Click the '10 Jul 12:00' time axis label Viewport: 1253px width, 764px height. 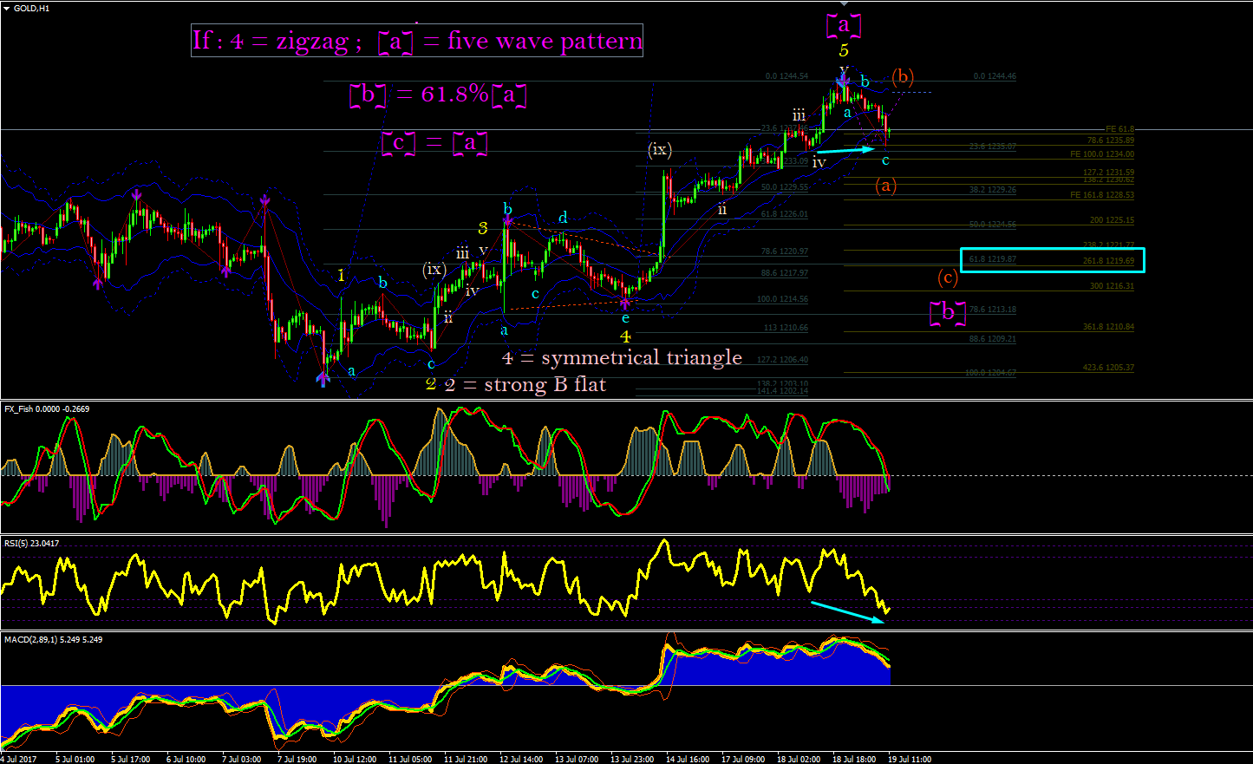pyautogui.click(x=355, y=759)
